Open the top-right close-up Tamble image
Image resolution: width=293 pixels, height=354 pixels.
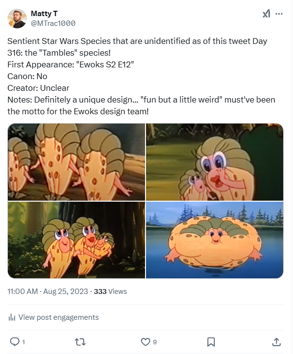[214, 162]
